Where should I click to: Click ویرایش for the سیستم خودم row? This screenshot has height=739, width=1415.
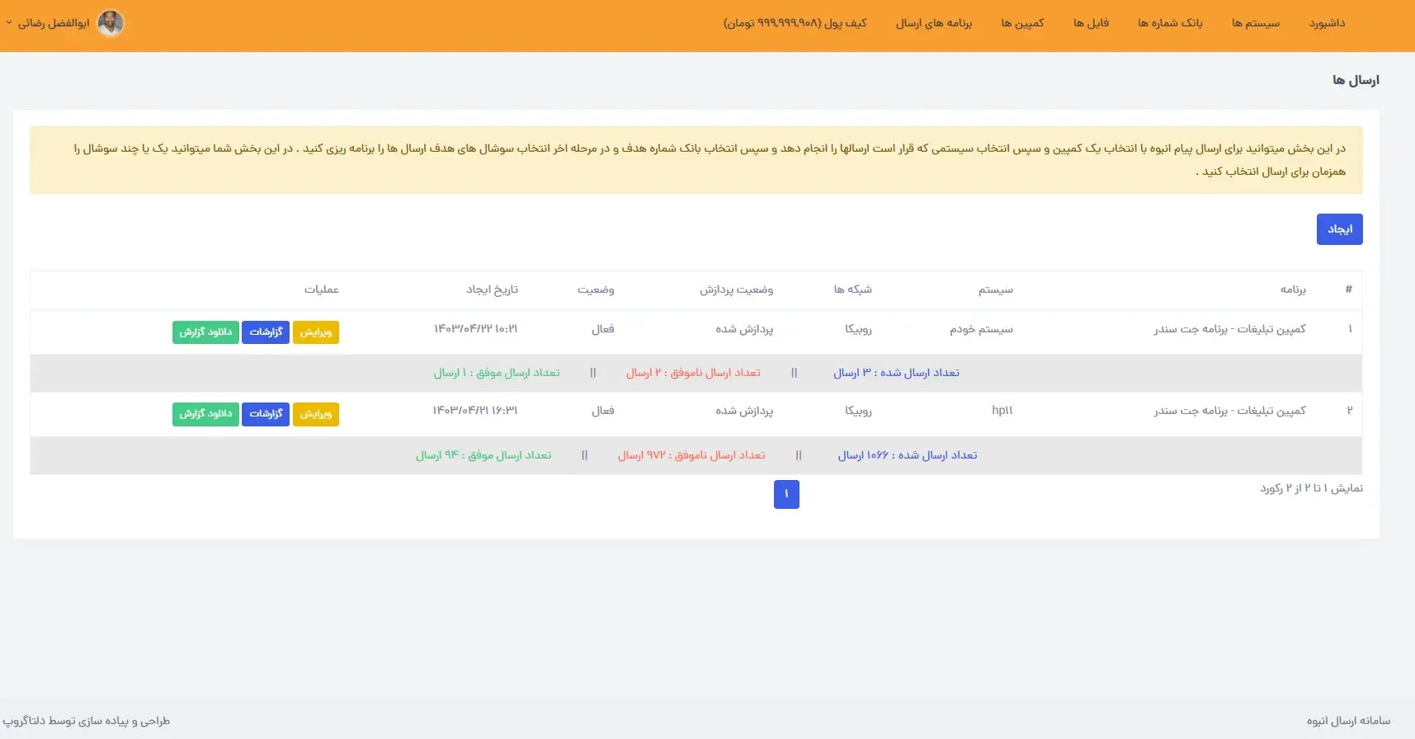(316, 332)
